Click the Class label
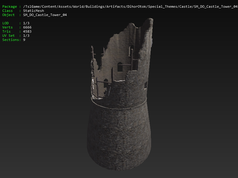Viewport: 238px width, 178px height. click(x=7, y=11)
